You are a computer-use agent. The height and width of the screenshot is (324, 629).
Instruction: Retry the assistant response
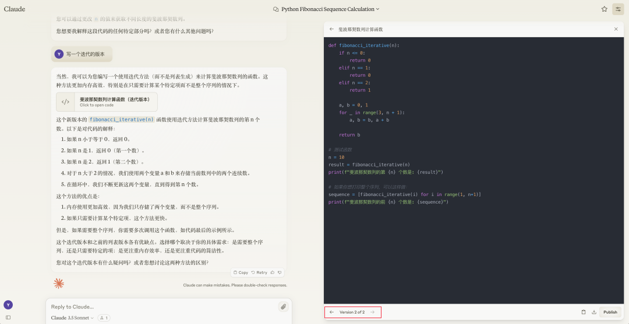coord(259,272)
